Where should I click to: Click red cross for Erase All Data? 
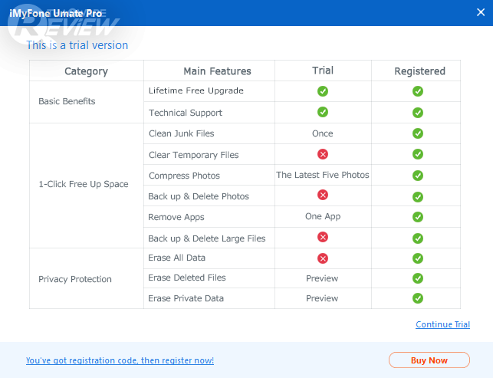[323, 258]
